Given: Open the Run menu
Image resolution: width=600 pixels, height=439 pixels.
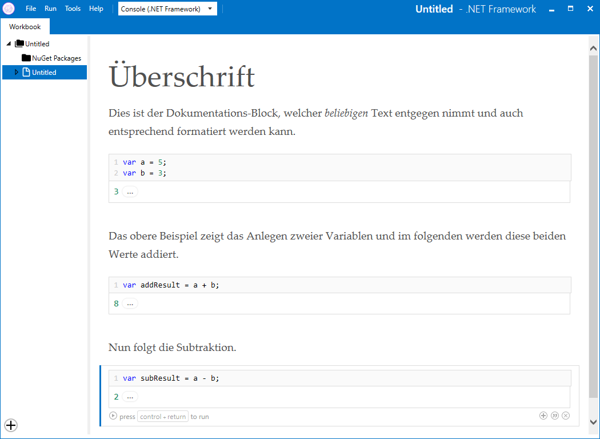Looking at the screenshot, I should pyautogui.click(x=50, y=9).
